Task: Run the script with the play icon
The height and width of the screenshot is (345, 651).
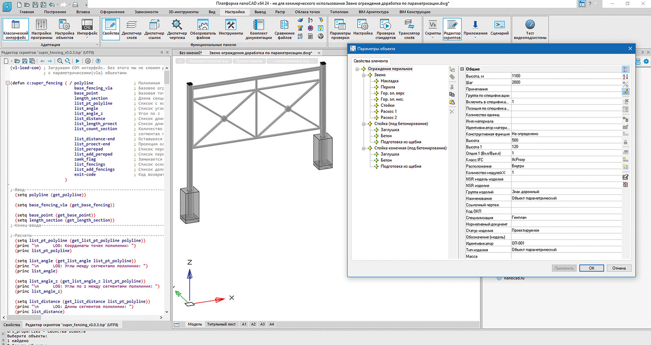Action: [x=77, y=61]
